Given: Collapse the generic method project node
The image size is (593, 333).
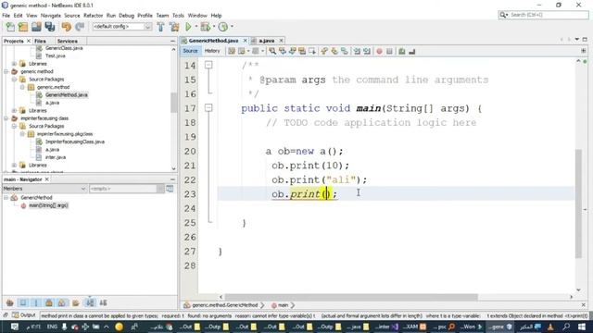Looking at the screenshot, I should click(6, 71).
